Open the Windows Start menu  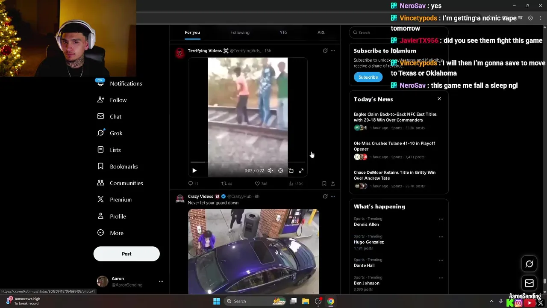click(x=217, y=301)
